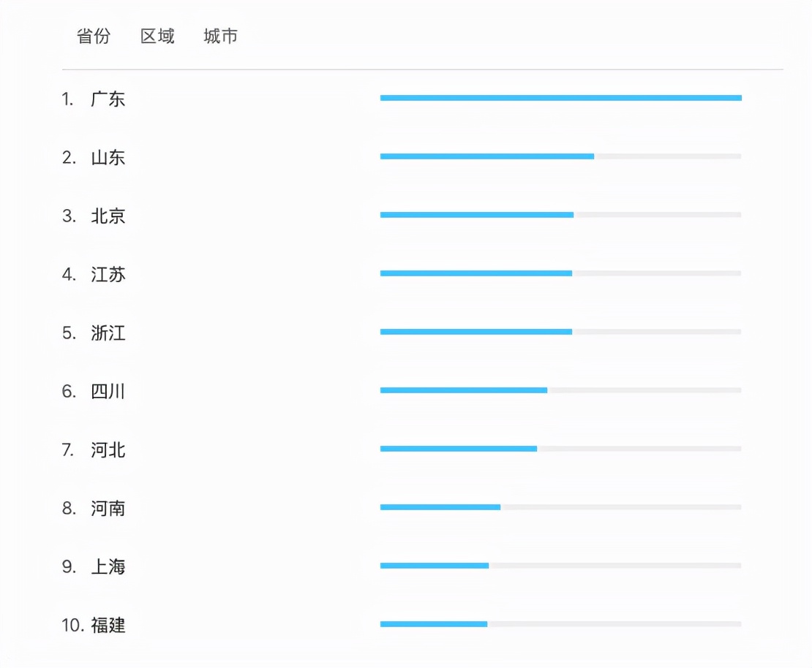Click the 福建 entry

click(x=108, y=625)
